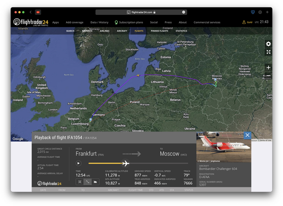Select the altitude graph view mode icon
Image resolution: width=283 pixels, height=206 pixels.
(95, 182)
